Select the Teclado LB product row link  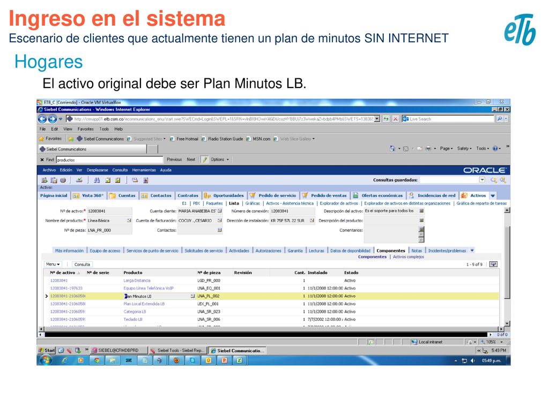[133, 320]
